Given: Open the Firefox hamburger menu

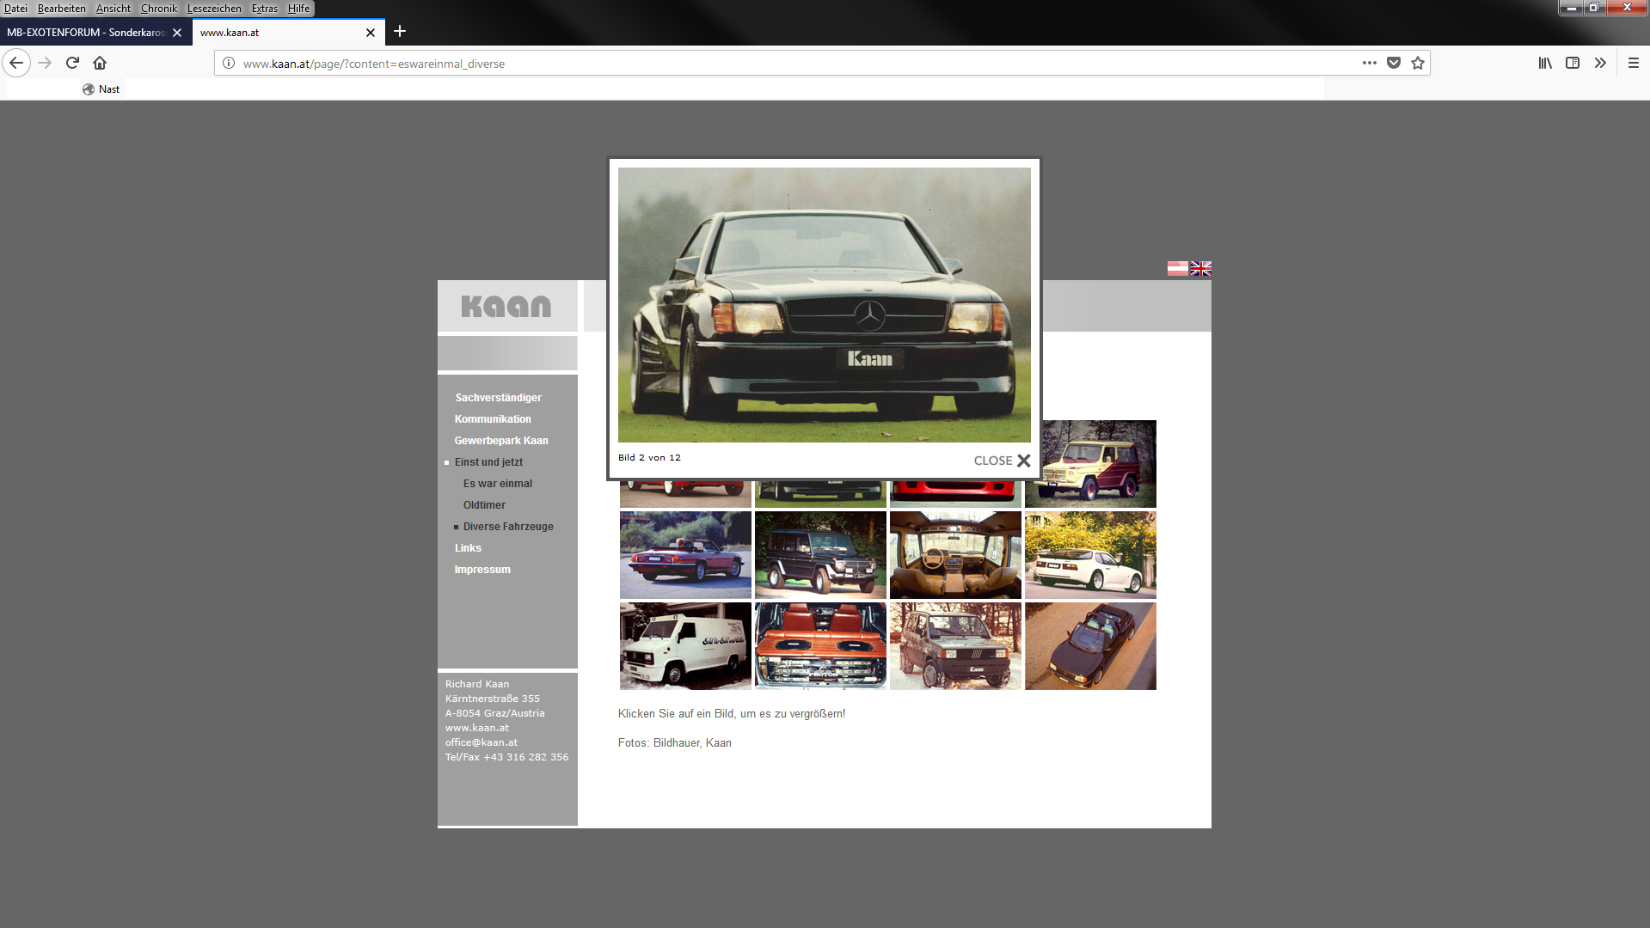Looking at the screenshot, I should [1634, 63].
